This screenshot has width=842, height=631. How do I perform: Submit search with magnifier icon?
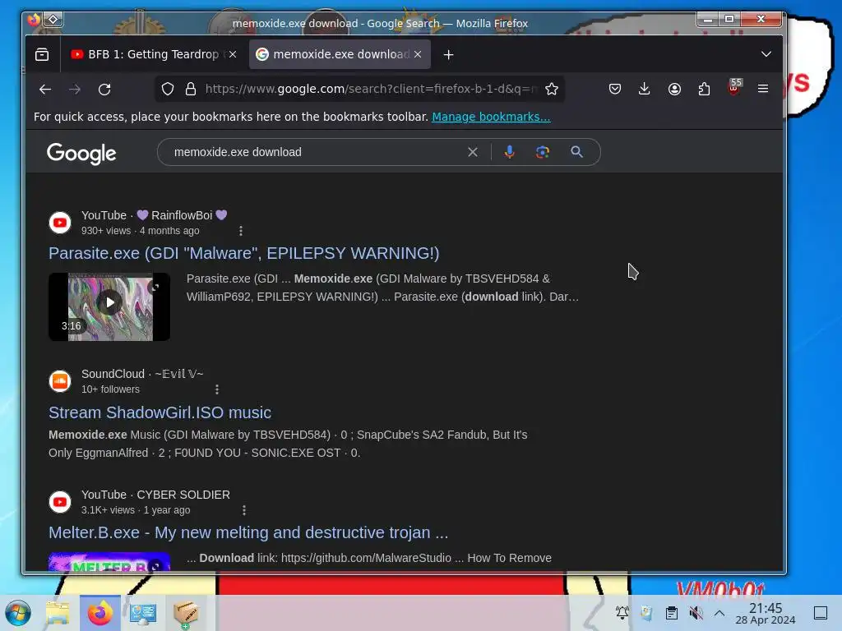[576, 152]
